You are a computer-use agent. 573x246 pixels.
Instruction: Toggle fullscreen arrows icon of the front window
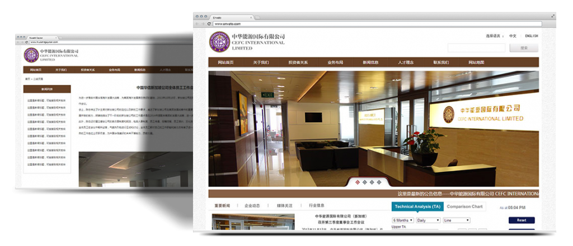[553, 16]
